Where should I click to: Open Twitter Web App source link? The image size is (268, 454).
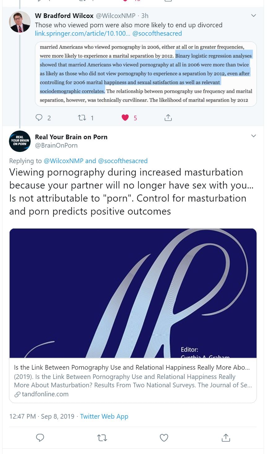[x=104, y=416]
